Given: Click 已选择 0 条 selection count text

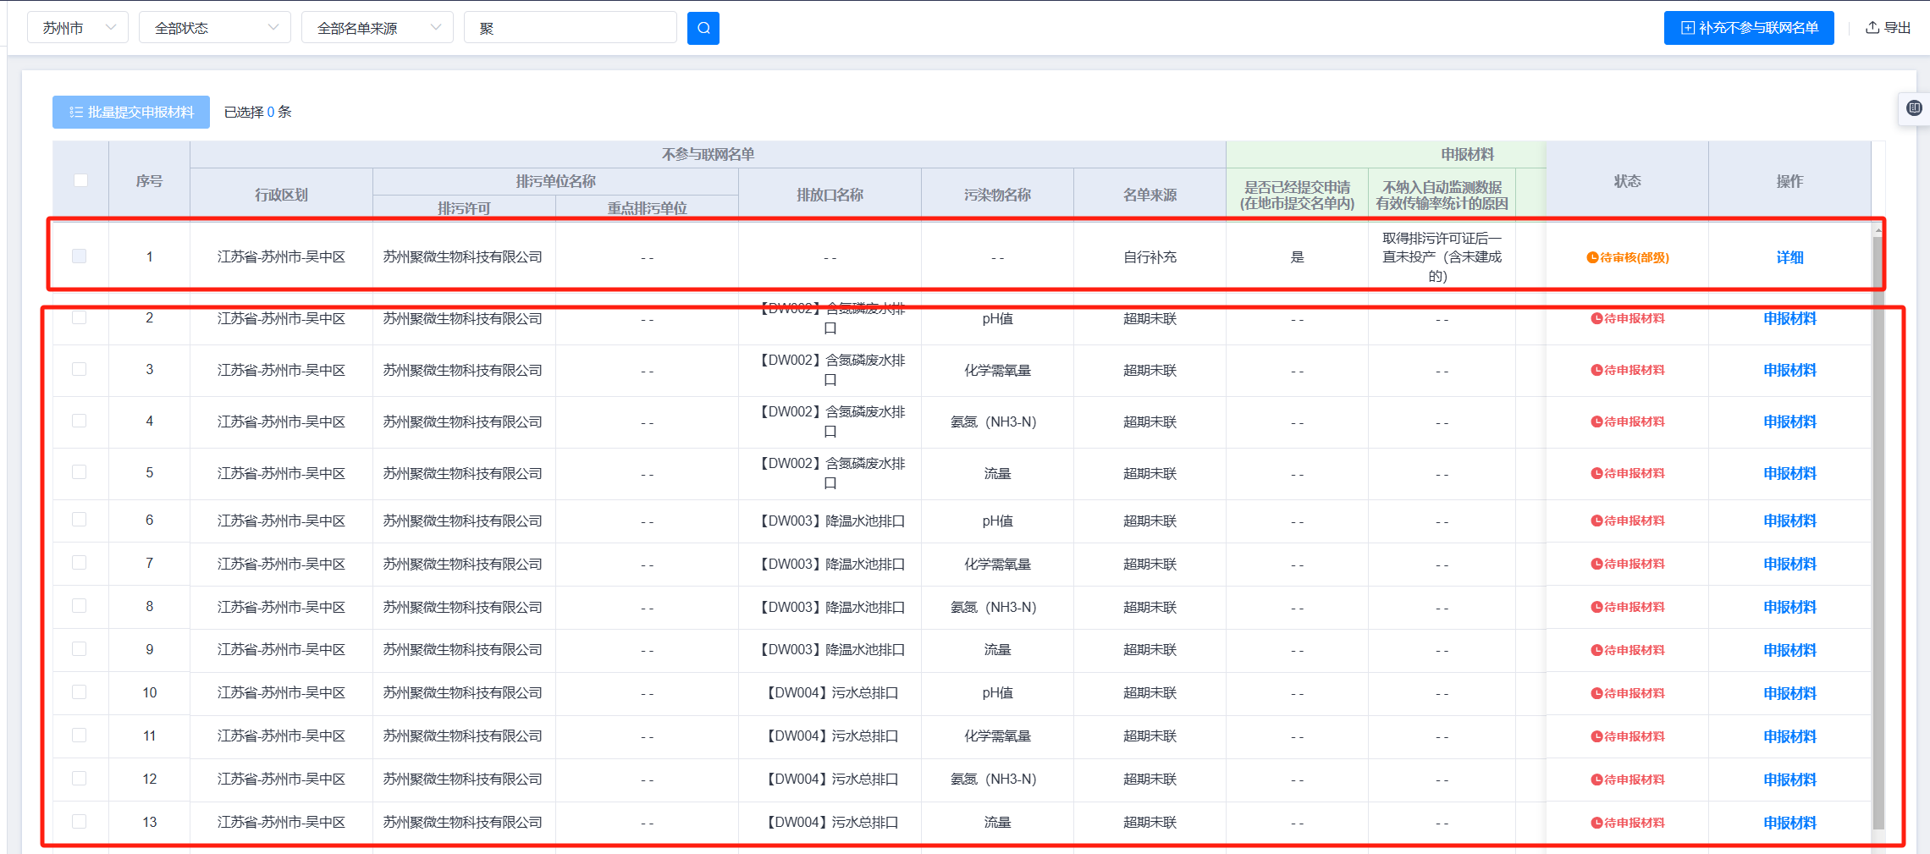Looking at the screenshot, I should click(x=257, y=112).
